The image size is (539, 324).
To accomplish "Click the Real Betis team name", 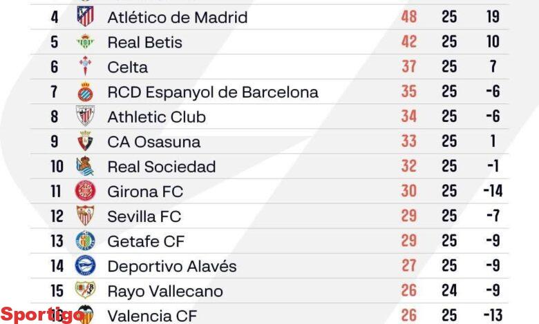I will [144, 42].
